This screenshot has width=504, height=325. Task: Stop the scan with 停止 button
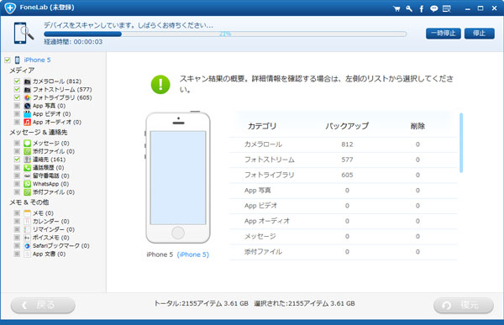tap(480, 34)
